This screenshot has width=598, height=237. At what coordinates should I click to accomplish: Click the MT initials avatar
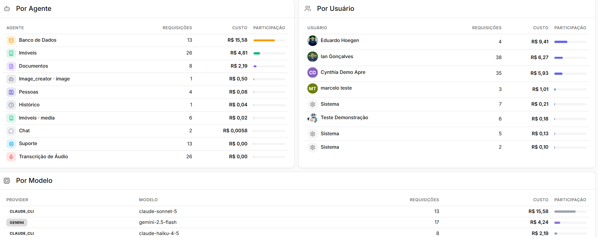tap(313, 89)
